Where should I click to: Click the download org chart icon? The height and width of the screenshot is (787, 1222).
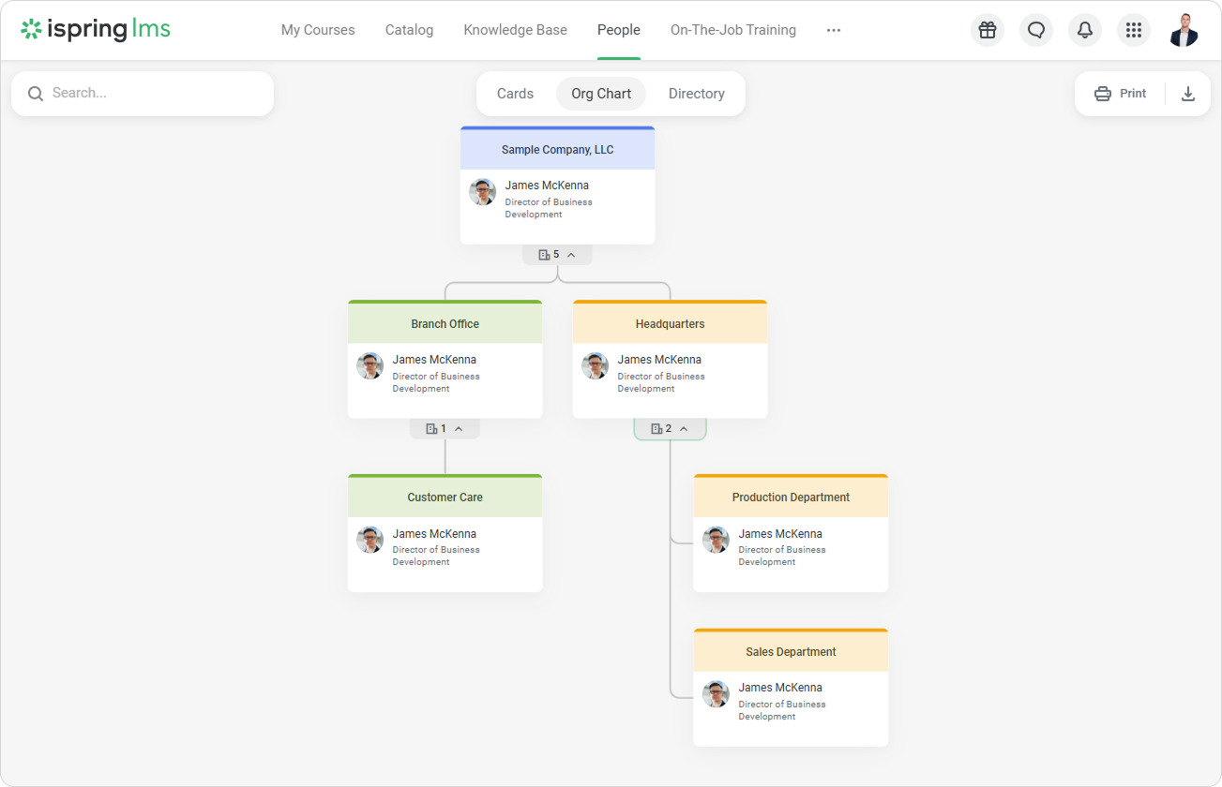pos(1188,94)
